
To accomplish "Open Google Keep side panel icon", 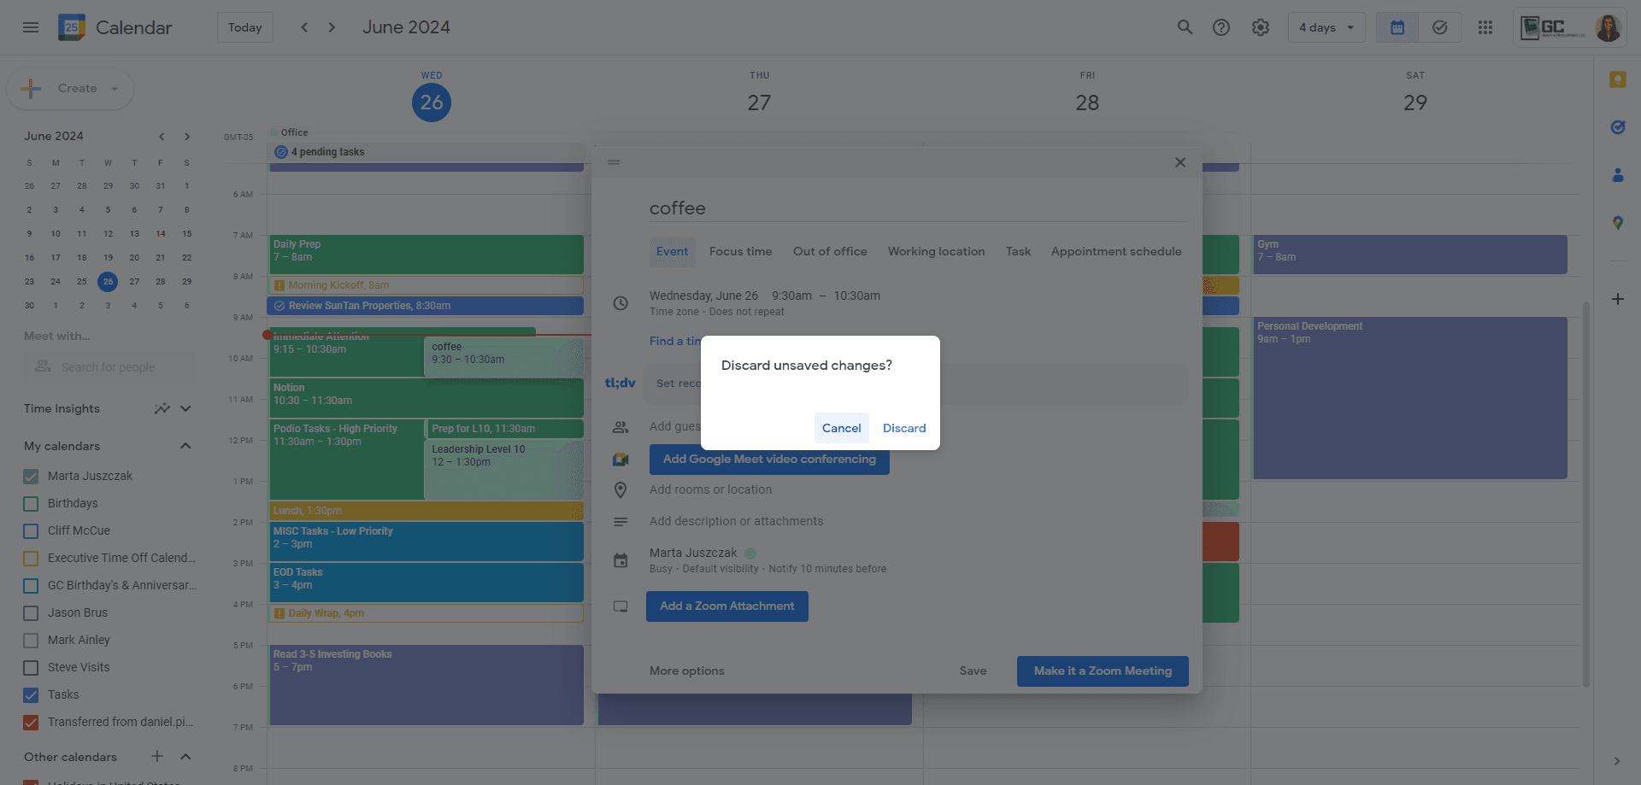I will (x=1617, y=79).
